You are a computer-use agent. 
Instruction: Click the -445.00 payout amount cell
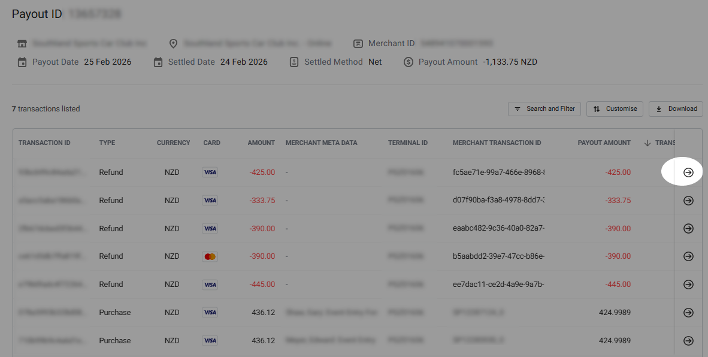[618, 285]
